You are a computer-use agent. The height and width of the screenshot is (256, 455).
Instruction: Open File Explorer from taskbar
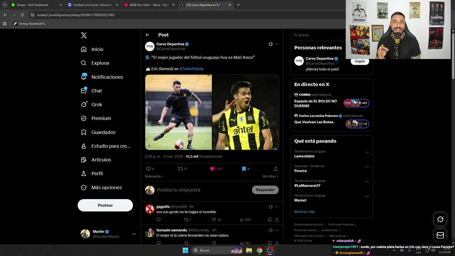(x=249, y=250)
